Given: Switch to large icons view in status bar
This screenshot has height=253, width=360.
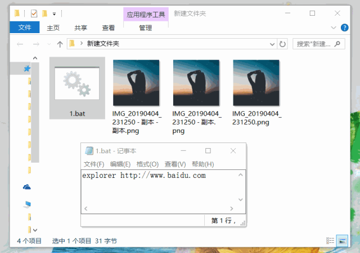Looking at the screenshot, I should pos(343,241).
